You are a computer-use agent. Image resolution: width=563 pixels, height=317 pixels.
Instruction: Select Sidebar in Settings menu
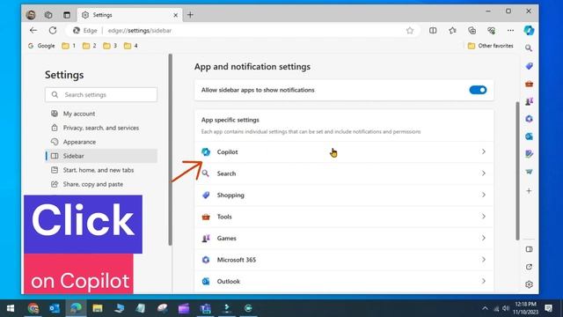(101, 156)
